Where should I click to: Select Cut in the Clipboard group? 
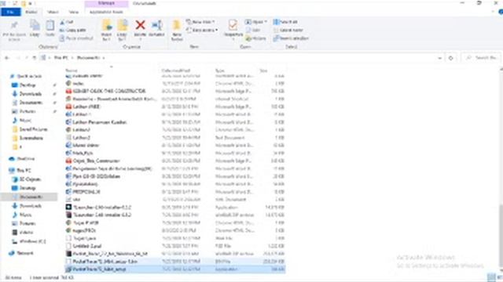pos(67,22)
